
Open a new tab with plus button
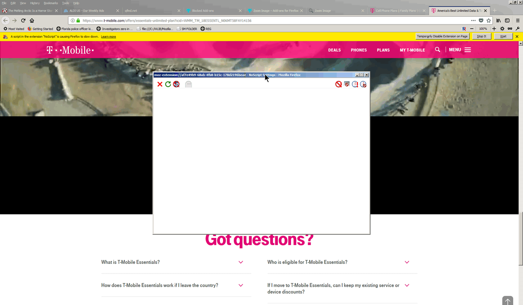click(495, 11)
